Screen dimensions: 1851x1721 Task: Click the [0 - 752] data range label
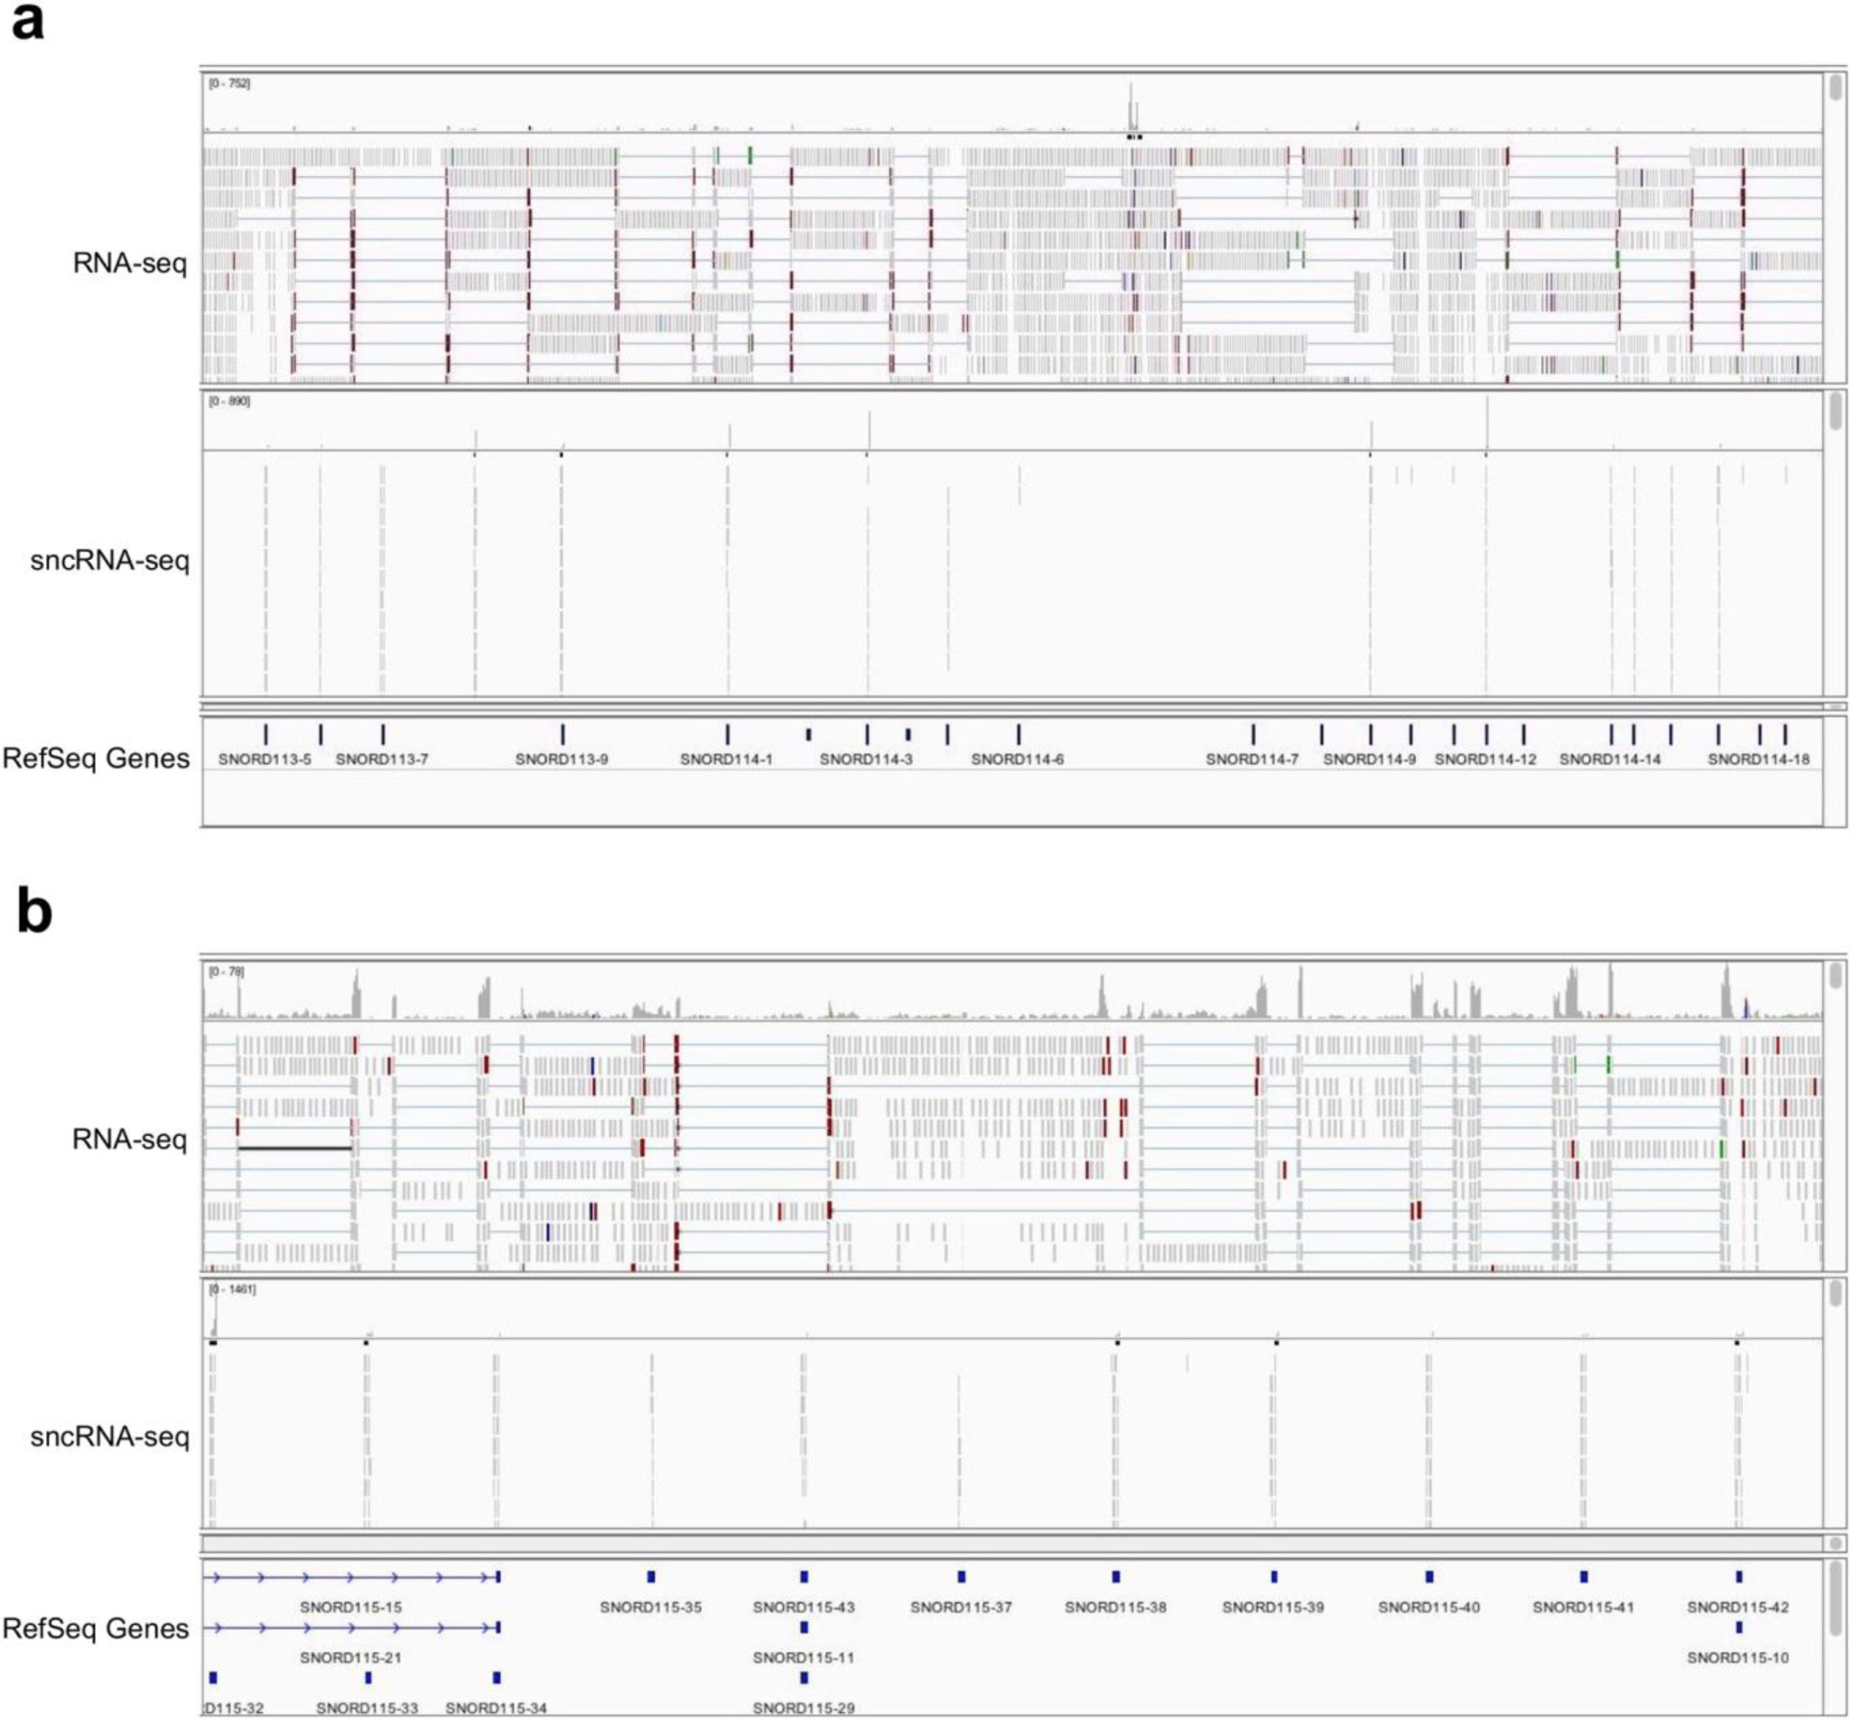click(229, 84)
